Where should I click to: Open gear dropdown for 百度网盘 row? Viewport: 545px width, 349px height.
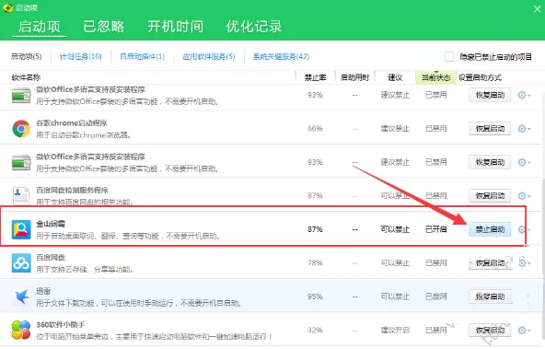(524, 262)
